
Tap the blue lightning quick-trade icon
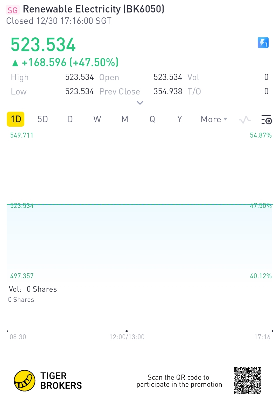point(263,43)
